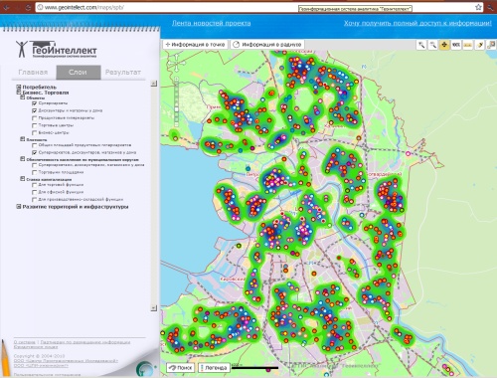This screenshot has width=497, height=378.
Task: Click the layers panel scroll up arrow
Action: [x=154, y=84]
